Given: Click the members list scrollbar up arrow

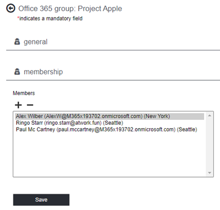Looking at the screenshot, I should (210, 115).
